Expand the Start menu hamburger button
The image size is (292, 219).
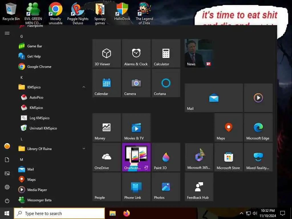click(x=7, y=33)
